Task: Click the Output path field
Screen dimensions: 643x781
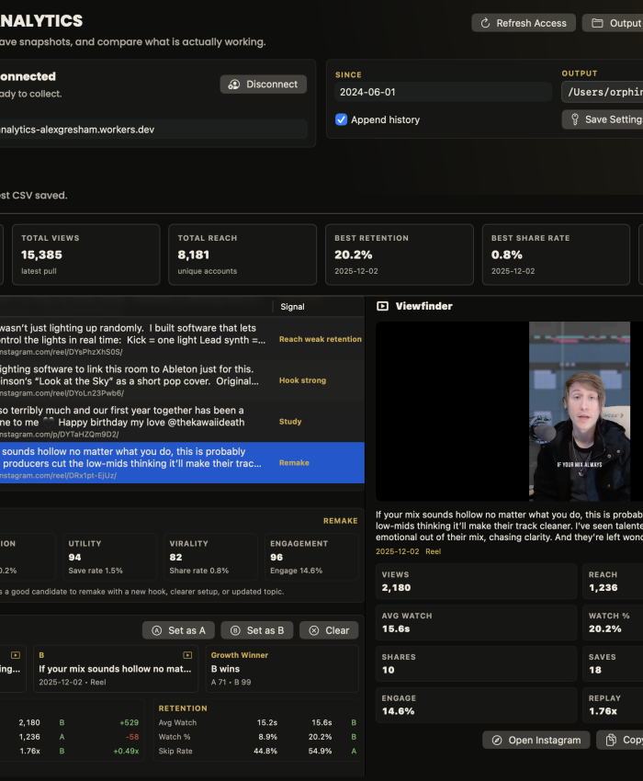Action: click(603, 92)
